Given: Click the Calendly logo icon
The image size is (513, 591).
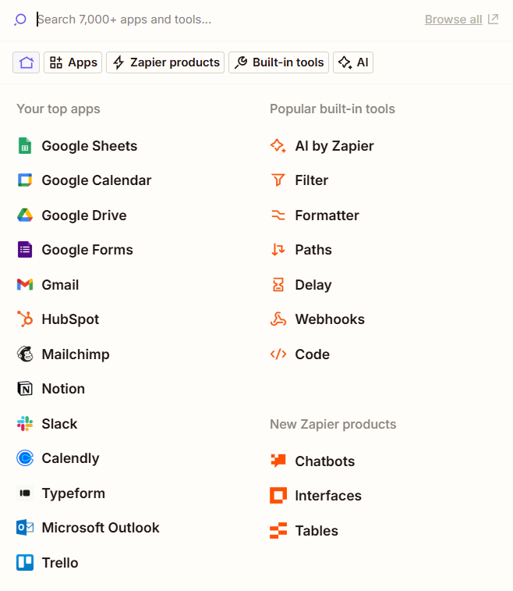Looking at the screenshot, I should coord(25,458).
